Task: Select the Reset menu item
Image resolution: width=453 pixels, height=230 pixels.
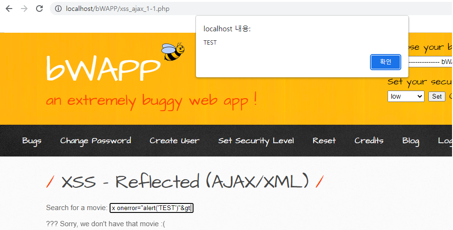Action: point(324,141)
